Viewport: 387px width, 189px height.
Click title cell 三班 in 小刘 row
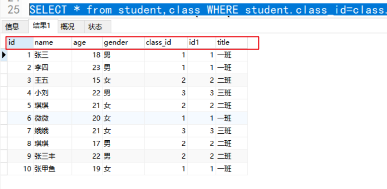coord(232,93)
